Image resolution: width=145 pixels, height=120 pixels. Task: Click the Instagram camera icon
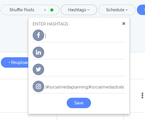pos(38,86)
